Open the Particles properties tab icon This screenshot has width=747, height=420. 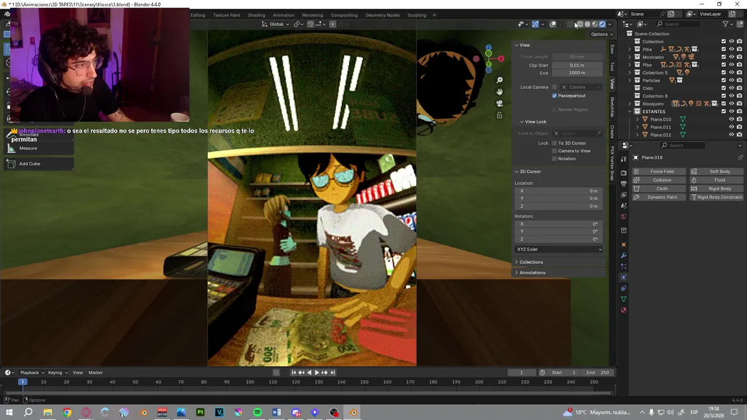(623, 266)
